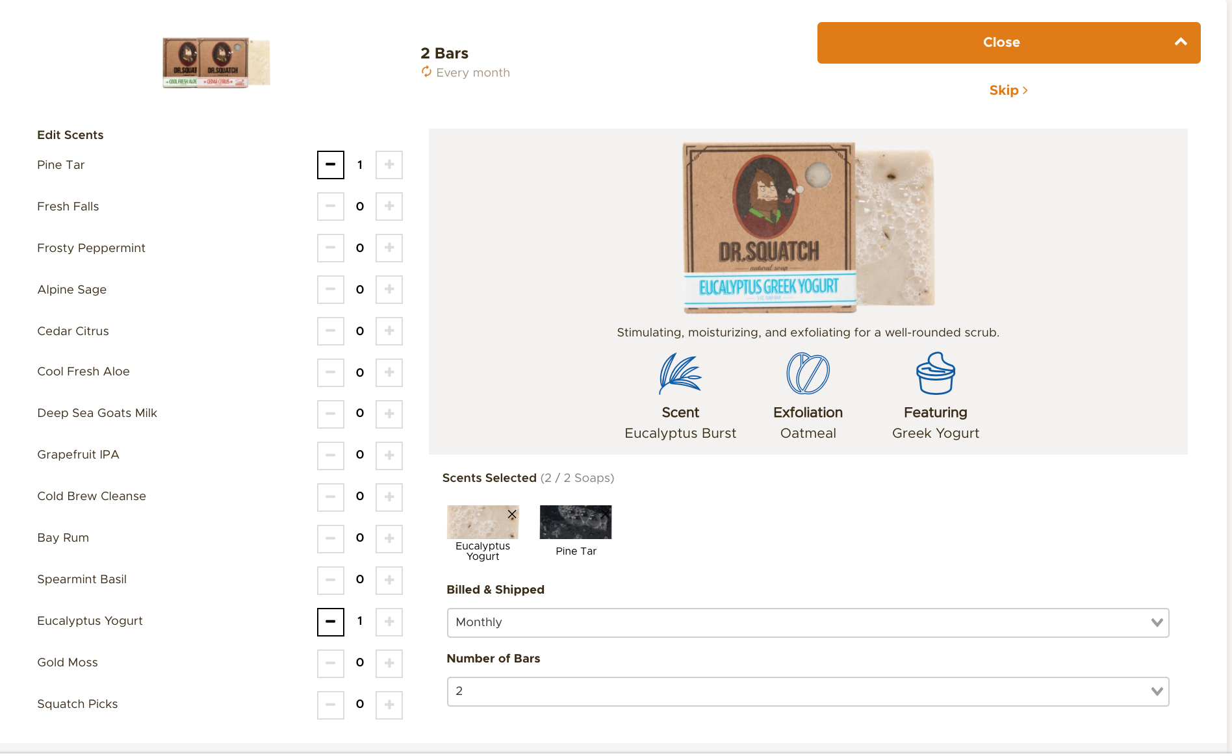Viewport: 1232px width, 756px height.
Task: Increase Pine Tar quantity with plus button
Action: (x=389, y=165)
